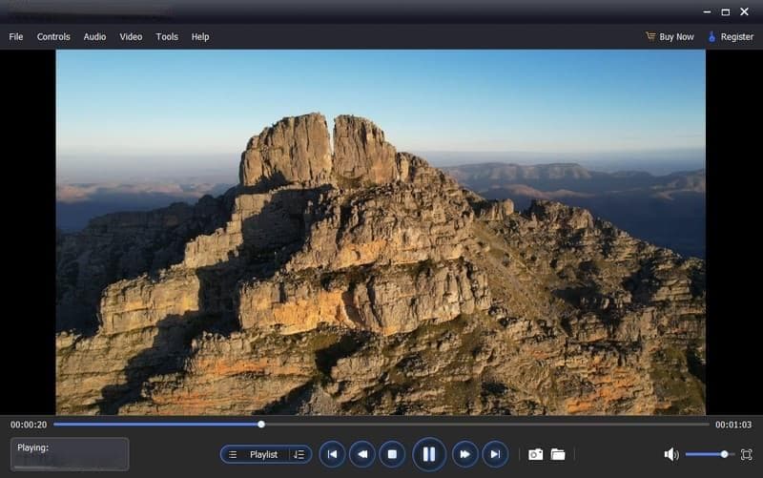Pause the video playback

pos(428,454)
